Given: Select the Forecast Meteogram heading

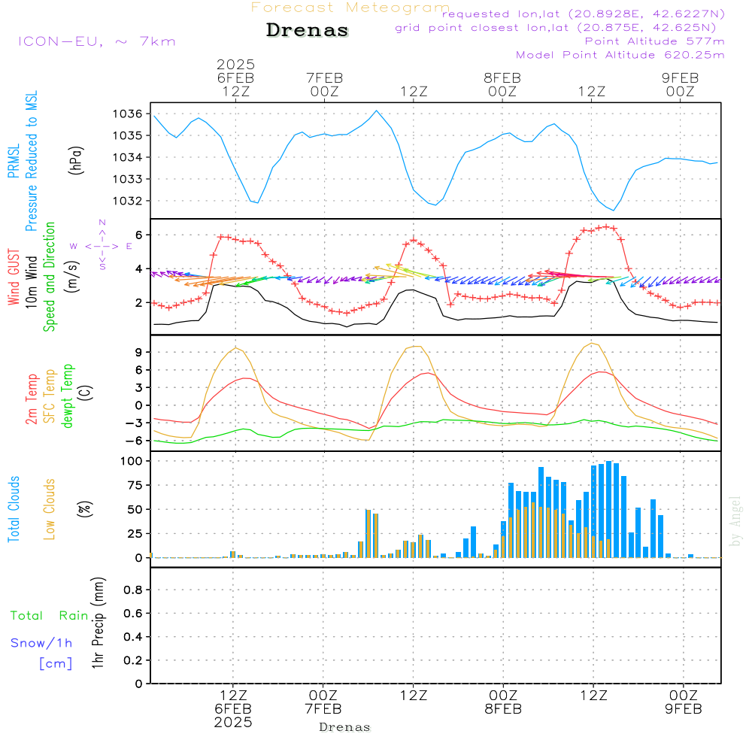Looking at the screenshot, I should (350, 8).
